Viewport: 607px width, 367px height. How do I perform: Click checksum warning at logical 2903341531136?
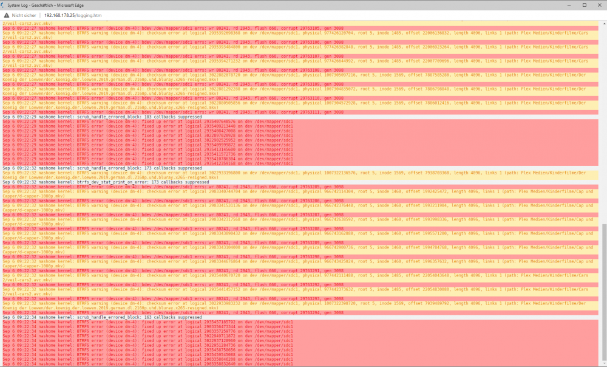click(300, 208)
